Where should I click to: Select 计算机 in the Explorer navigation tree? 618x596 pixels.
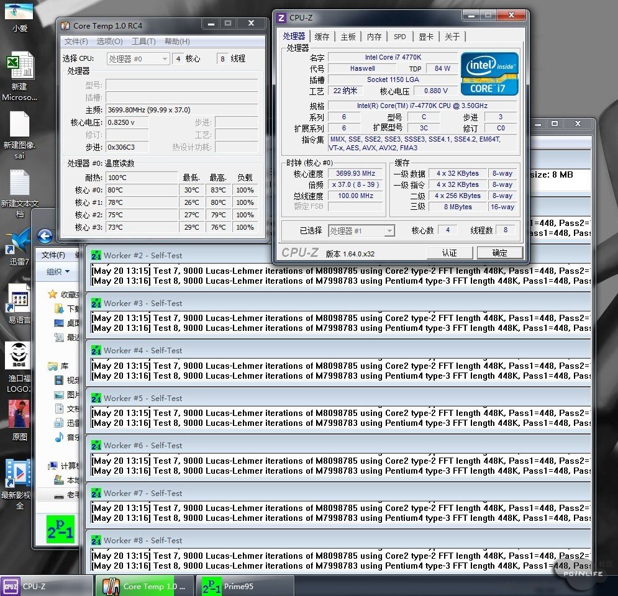tap(64, 466)
